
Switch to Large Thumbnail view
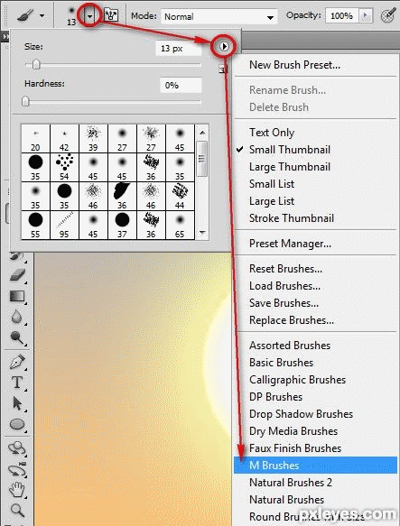click(x=290, y=167)
